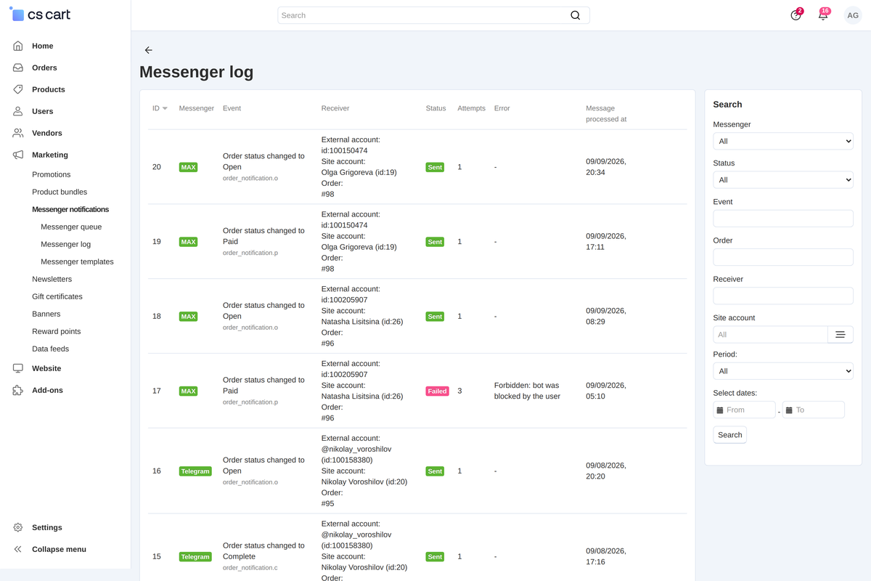Focus the Order filter field
The width and height of the screenshot is (871, 581).
(783, 257)
